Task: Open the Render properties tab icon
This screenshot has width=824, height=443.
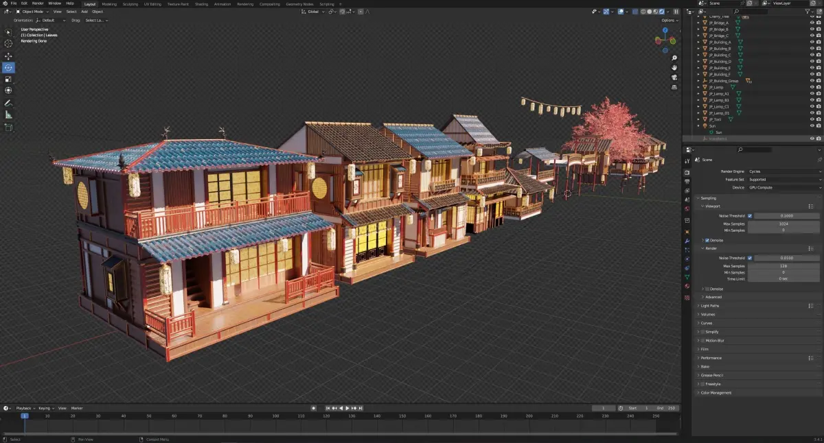Action: (687, 171)
